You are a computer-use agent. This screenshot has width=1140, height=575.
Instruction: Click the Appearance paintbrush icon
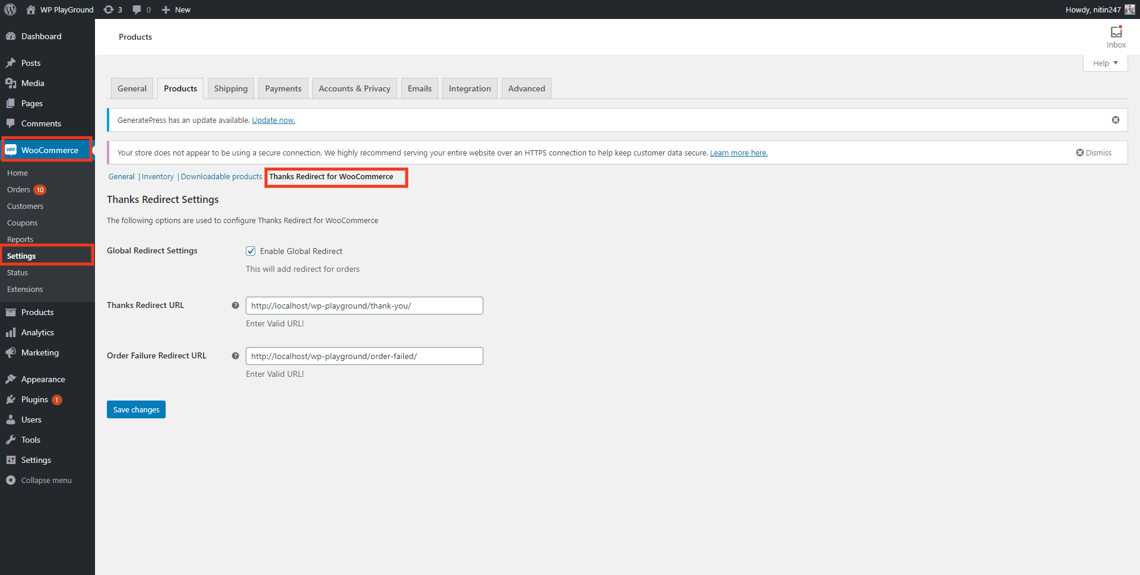[x=11, y=379]
